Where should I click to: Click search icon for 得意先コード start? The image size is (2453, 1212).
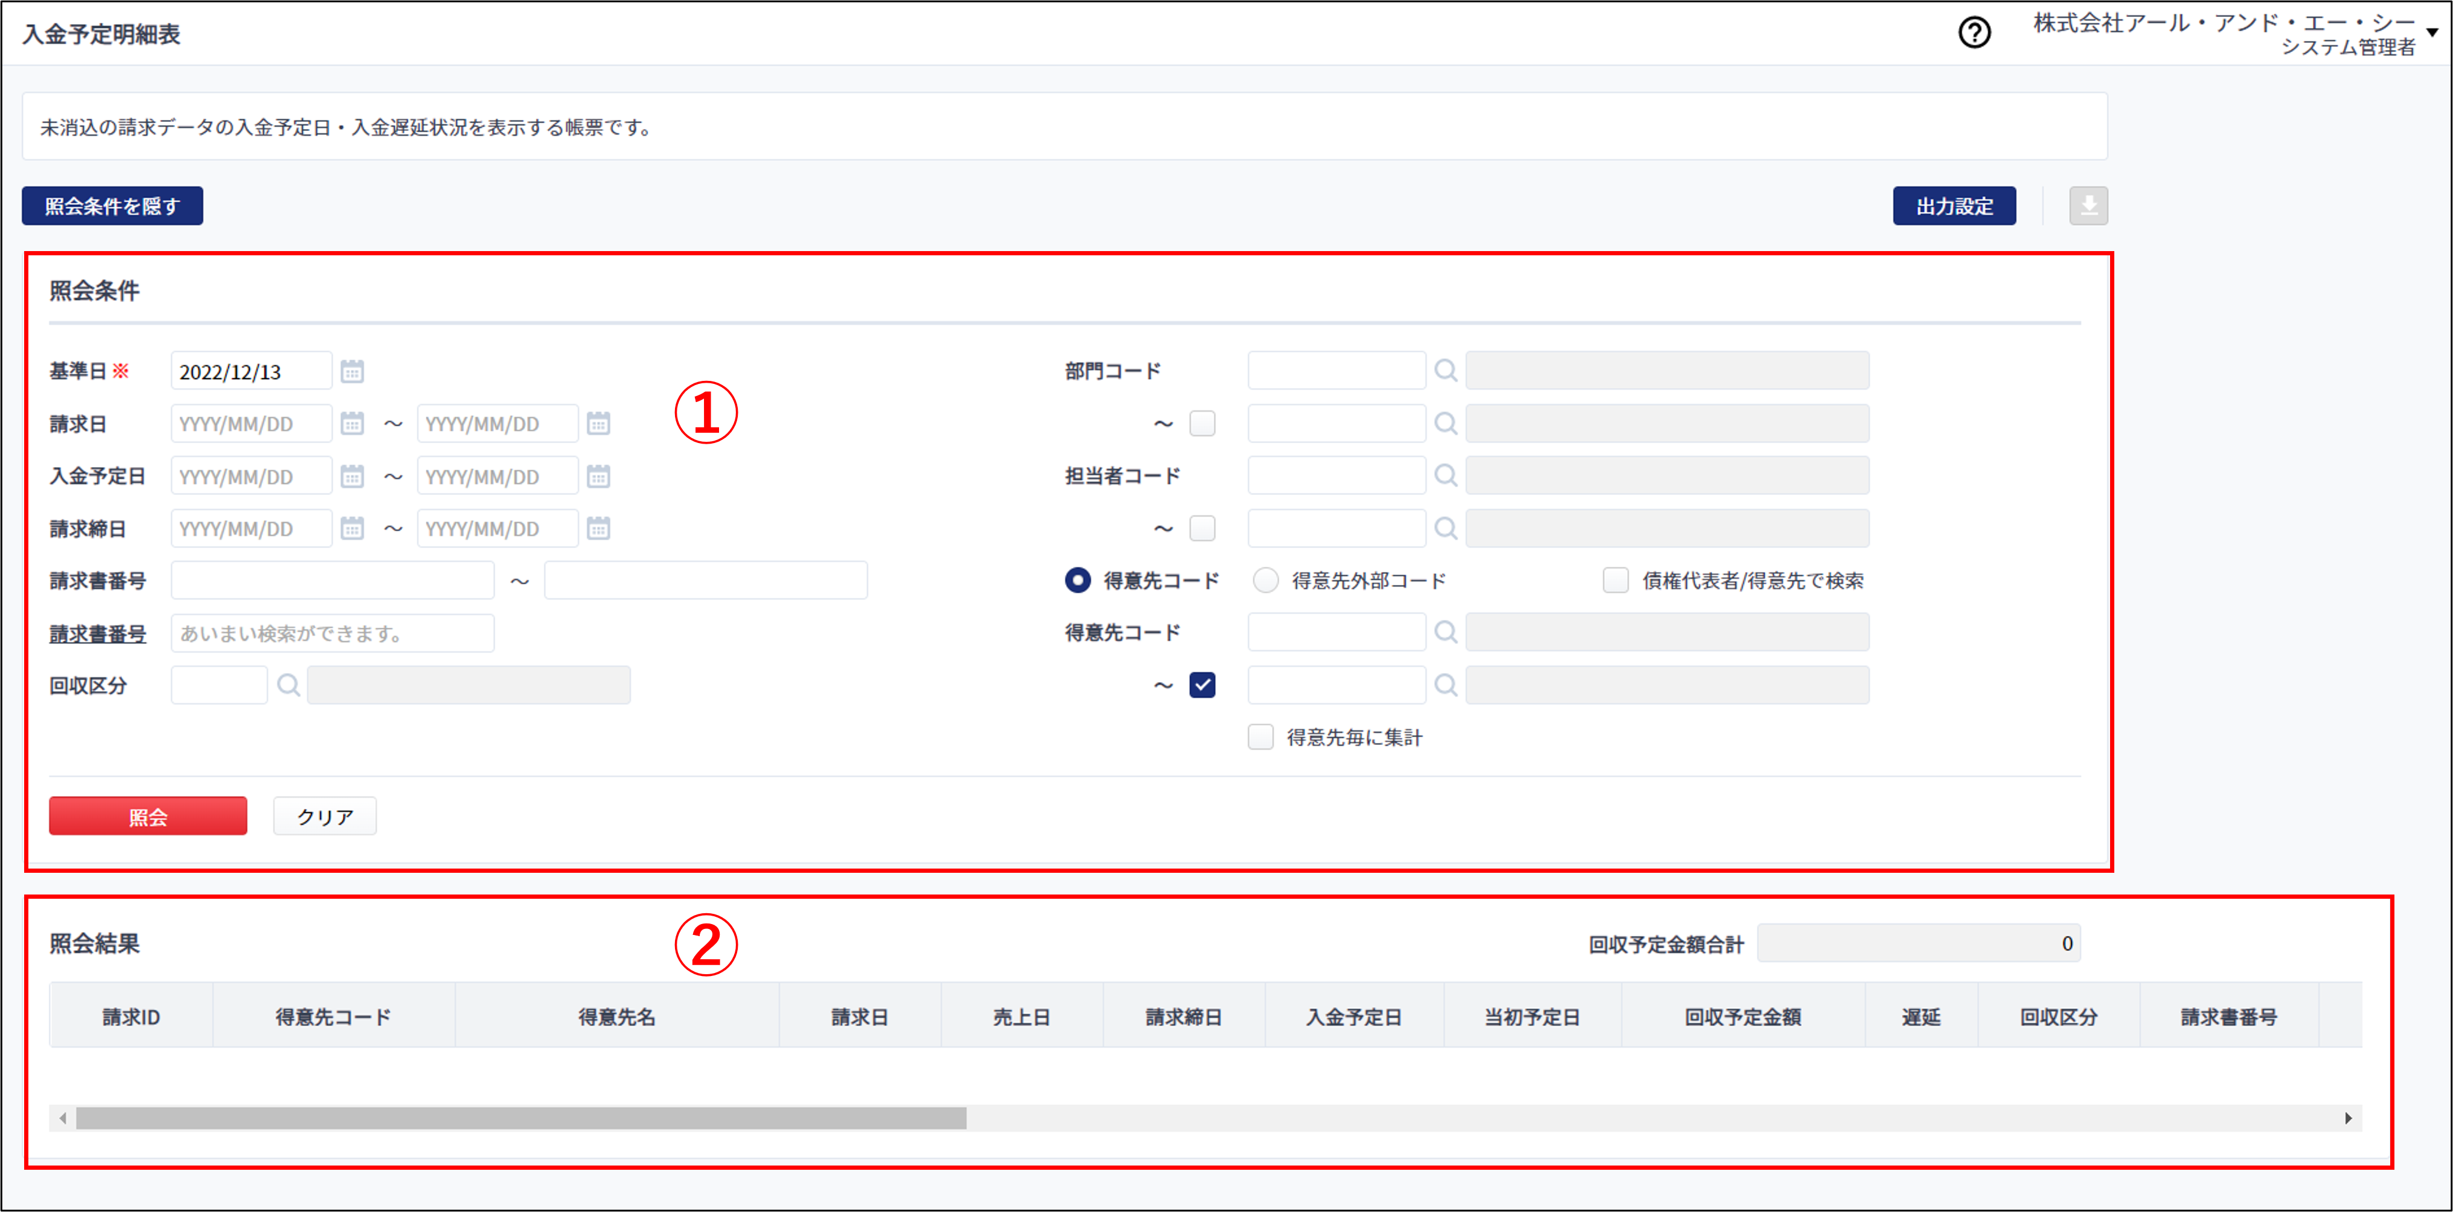[x=1445, y=632]
